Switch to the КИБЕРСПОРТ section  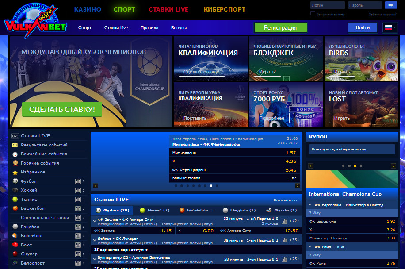pyautogui.click(x=225, y=9)
